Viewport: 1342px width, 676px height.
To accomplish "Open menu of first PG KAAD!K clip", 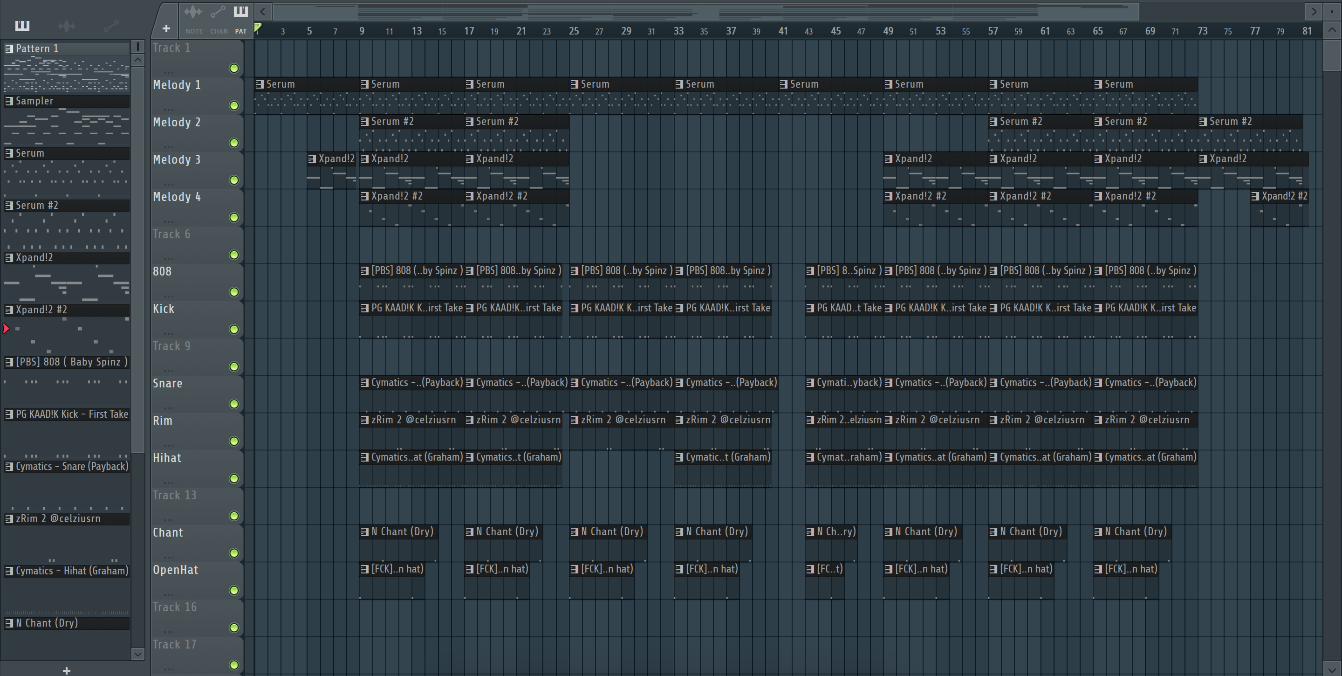I will tap(365, 308).
